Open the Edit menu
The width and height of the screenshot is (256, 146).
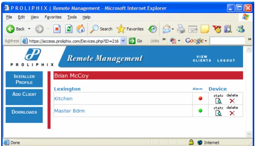pyautogui.click(x=21, y=17)
